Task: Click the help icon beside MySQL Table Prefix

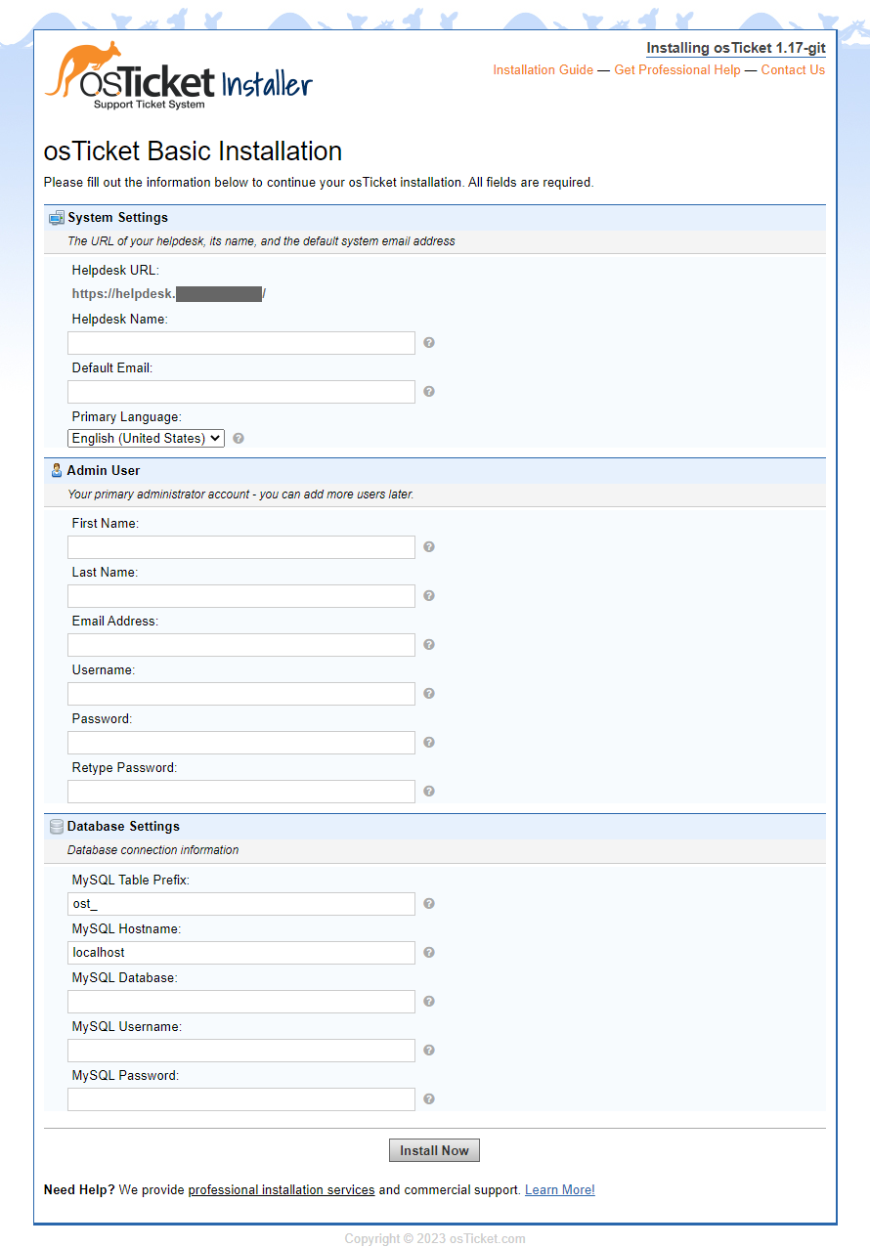Action: pos(429,904)
